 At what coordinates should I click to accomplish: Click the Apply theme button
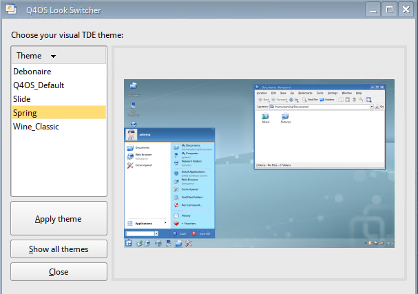[59, 218]
